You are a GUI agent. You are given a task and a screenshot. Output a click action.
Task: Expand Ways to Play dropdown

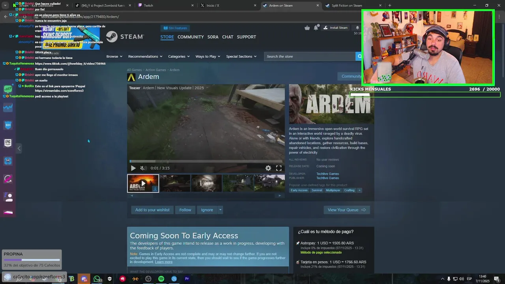point(208,56)
